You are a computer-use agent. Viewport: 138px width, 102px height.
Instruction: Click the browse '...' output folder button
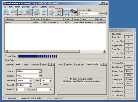[99, 13]
